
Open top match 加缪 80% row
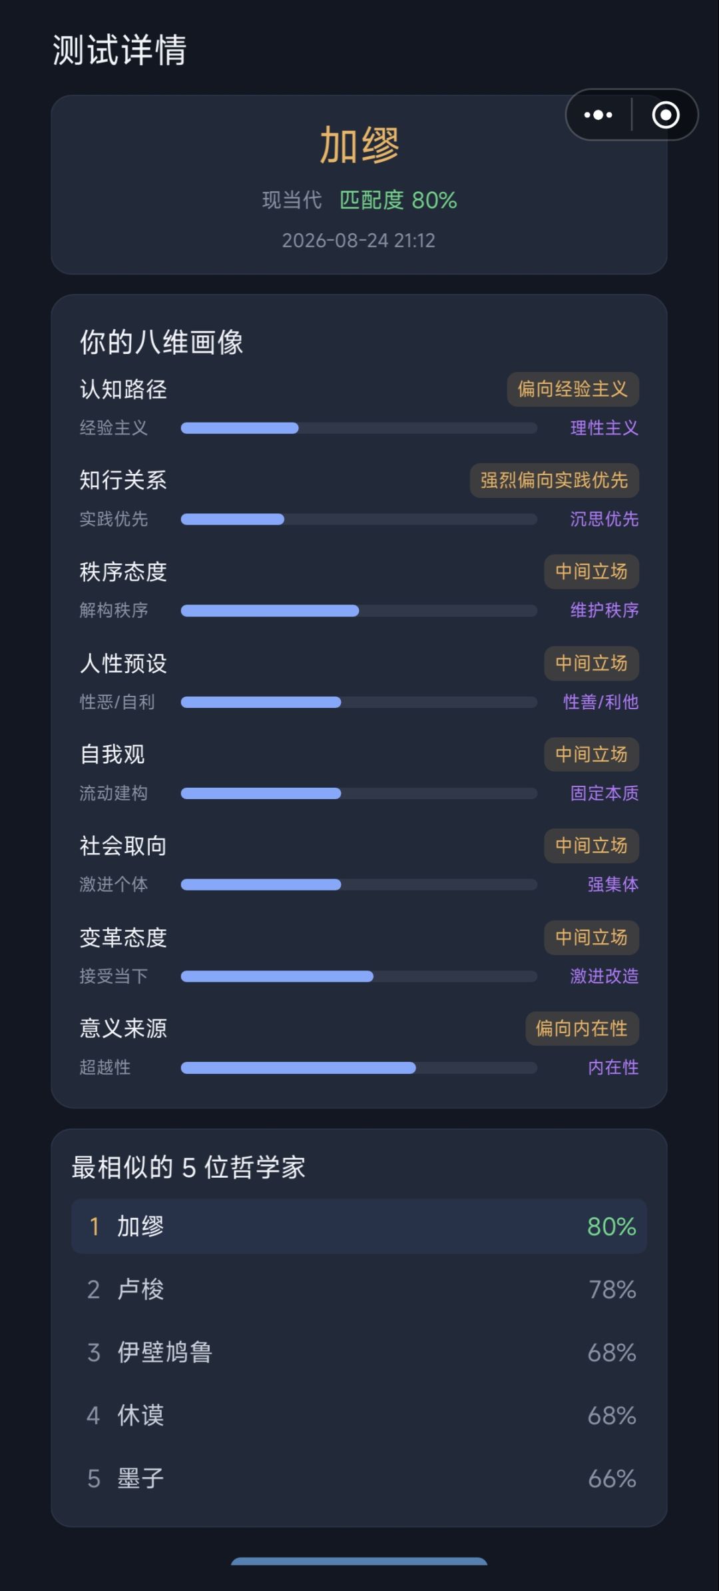point(359,1226)
